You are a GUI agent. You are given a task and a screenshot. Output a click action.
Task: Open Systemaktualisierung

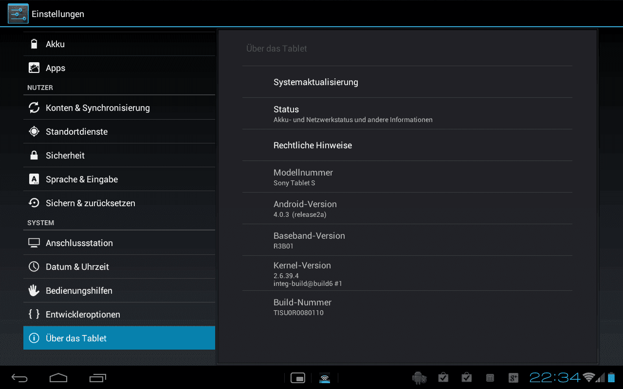coord(407,82)
